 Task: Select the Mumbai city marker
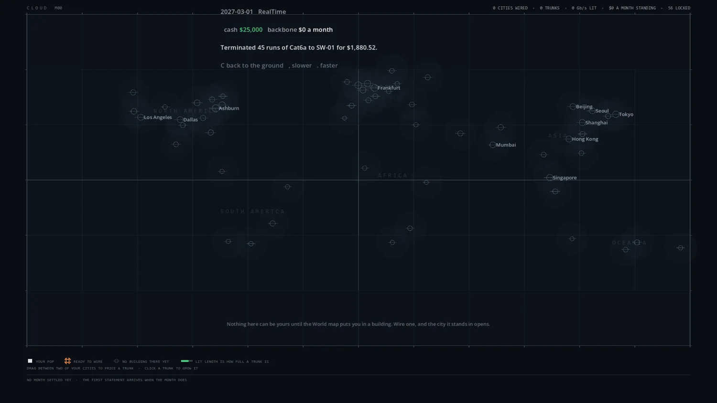pyautogui.click(x=493, y=145)
